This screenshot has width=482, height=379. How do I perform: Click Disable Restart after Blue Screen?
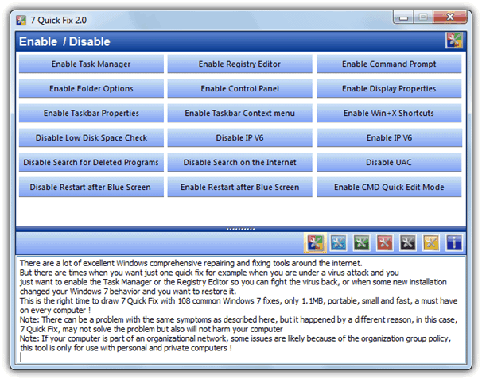(91, 187)
